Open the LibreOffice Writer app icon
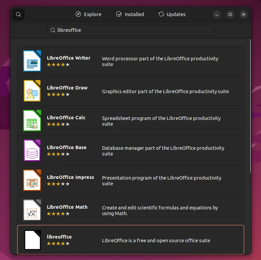The image size is (261, 260). [32, 61]
